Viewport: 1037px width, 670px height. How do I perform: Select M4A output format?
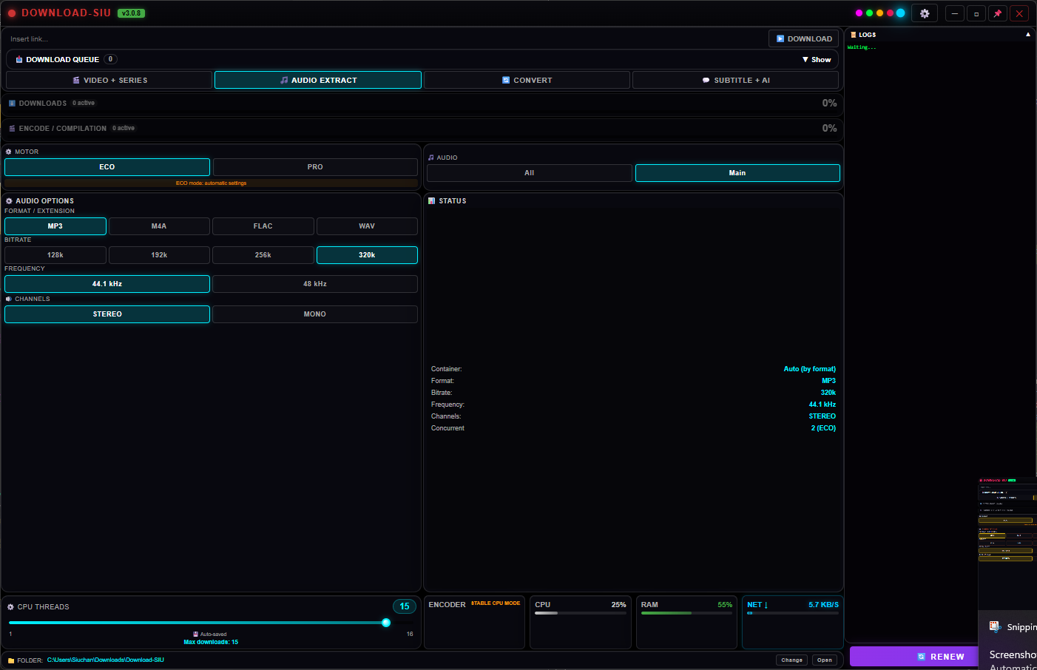159,226
